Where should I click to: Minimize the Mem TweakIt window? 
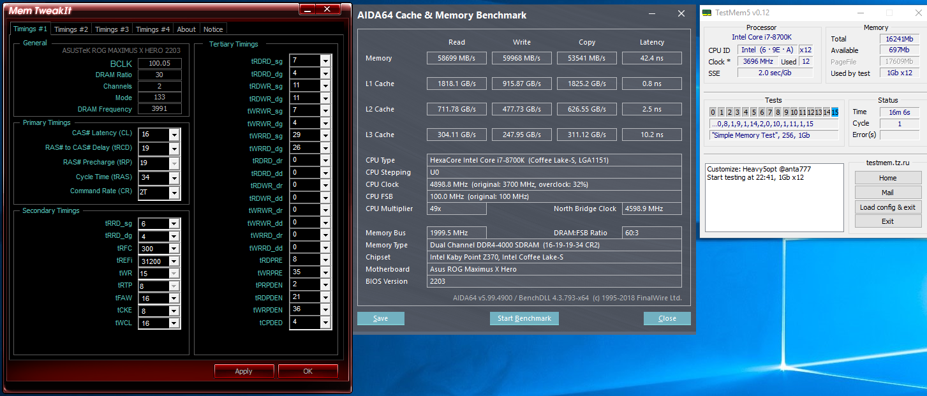click(308, 9)
